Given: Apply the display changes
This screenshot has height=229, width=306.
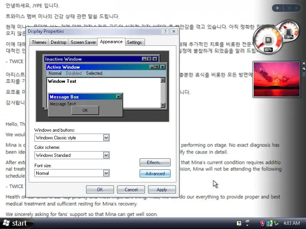Looking at the screenshot, I should 162,189.
